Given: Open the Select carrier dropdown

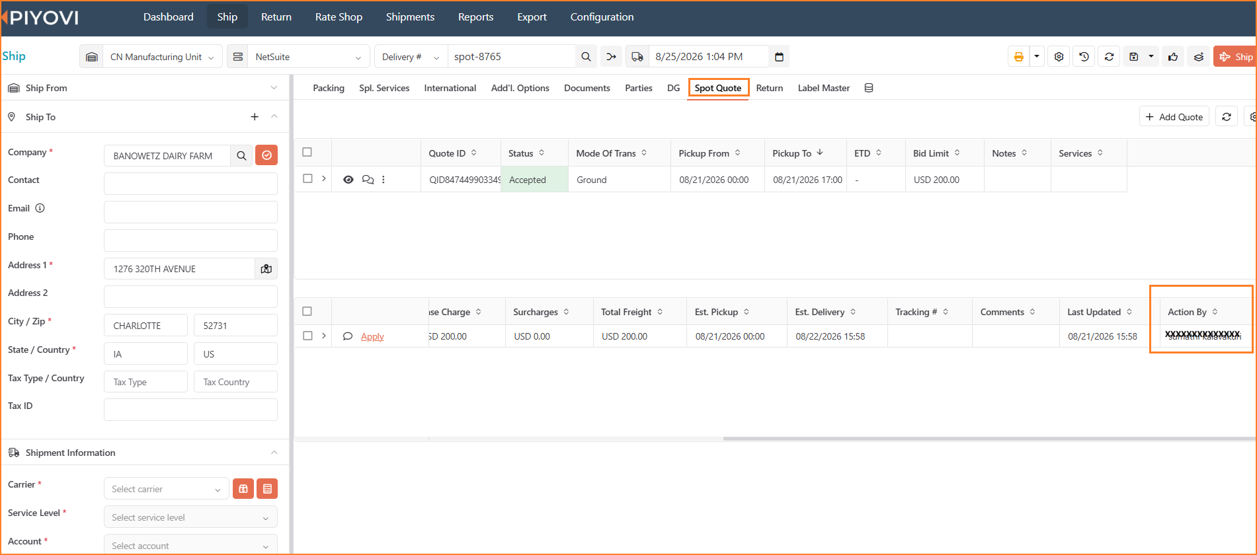Looking at the screenshot, I should (166, 489).
